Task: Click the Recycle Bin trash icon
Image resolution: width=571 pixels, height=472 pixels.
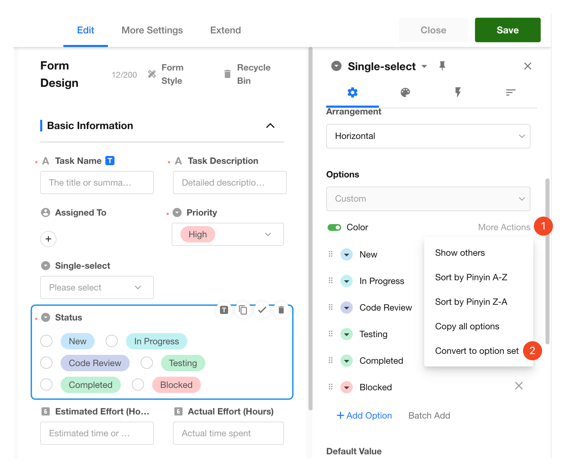Action: click(x=227, y=74)
